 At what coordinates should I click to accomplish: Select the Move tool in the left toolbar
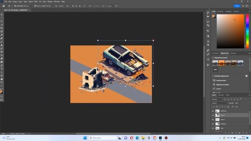click(x=2, y=14)
